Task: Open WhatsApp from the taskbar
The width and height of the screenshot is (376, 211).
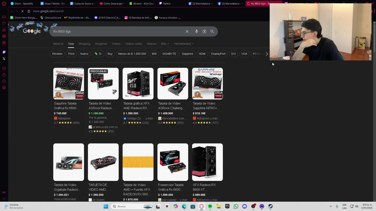Action: coord(236,206)
